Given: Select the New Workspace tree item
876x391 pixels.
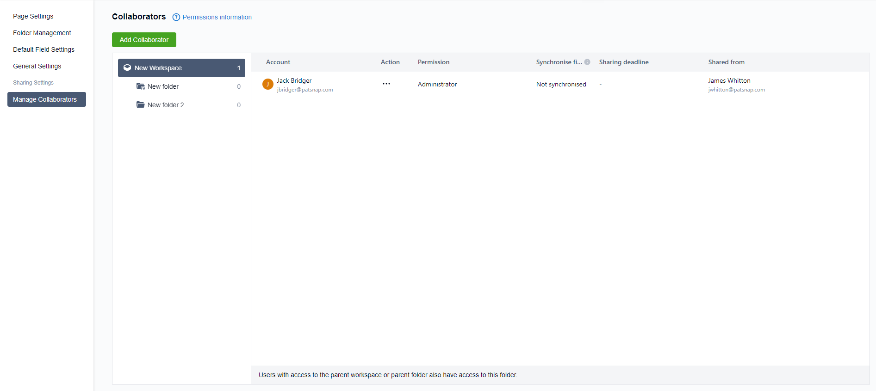Looking at the screenshot, I should 181,68.
